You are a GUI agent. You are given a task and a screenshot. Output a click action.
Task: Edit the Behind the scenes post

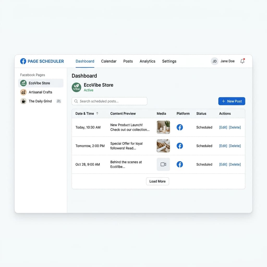(223, 164)
